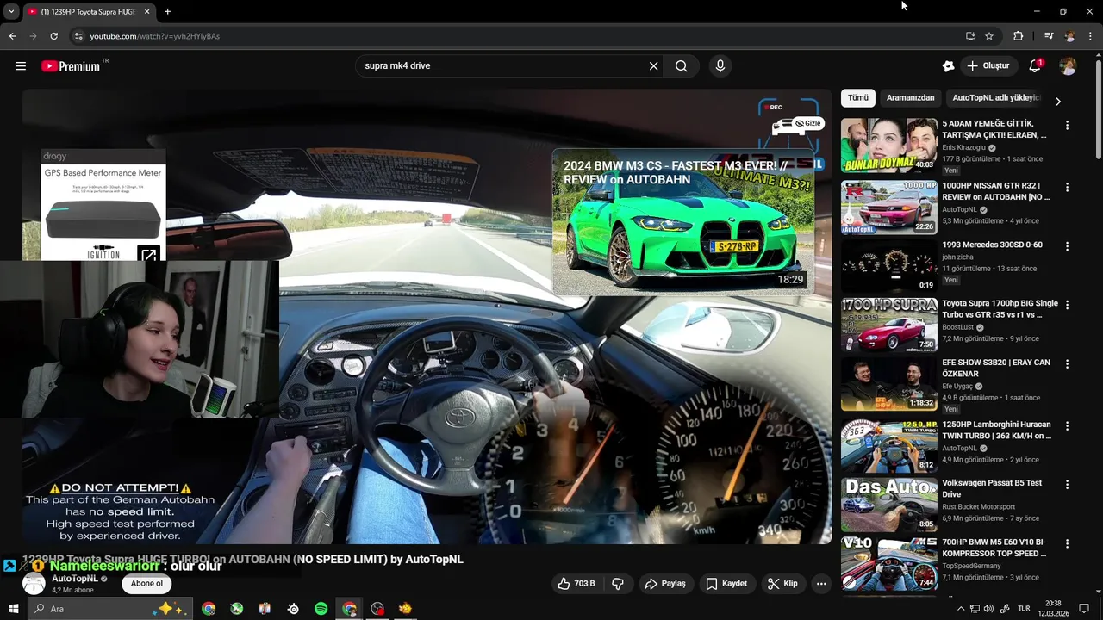Open options menu for EFE SHOW S3B20 video
1103x620 pixels.
pyautogui.click(x=1067, y=364)
